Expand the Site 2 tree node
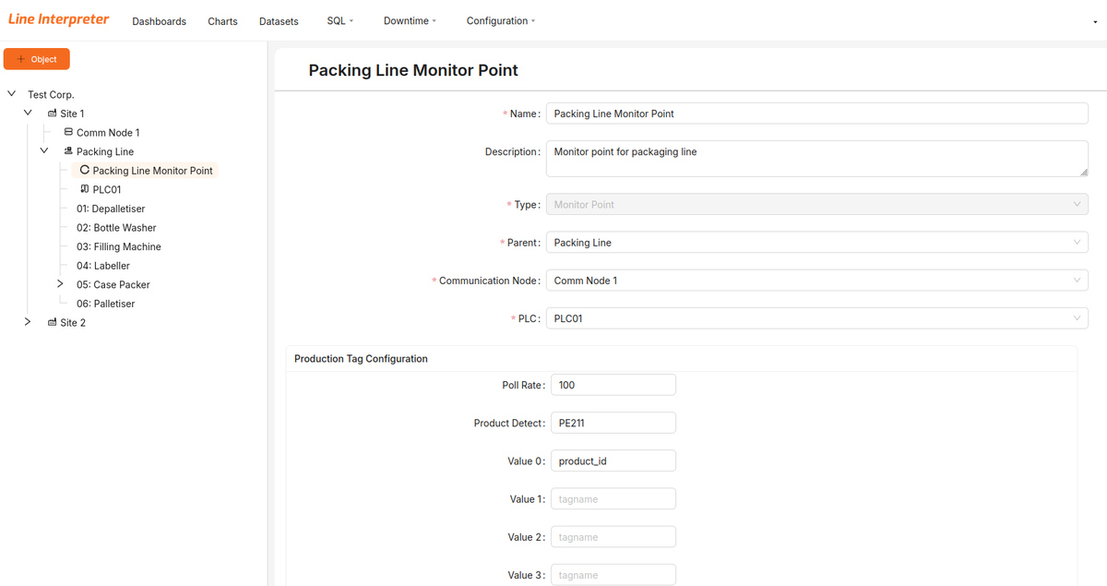 point(27,322)
